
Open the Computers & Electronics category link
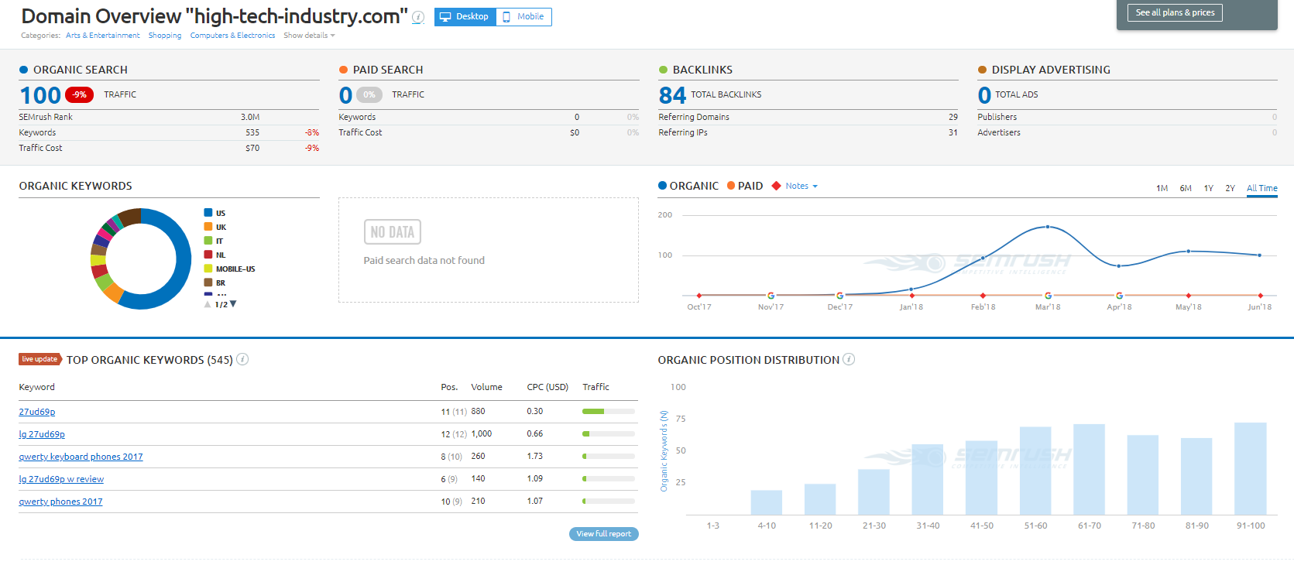(232, 36)
